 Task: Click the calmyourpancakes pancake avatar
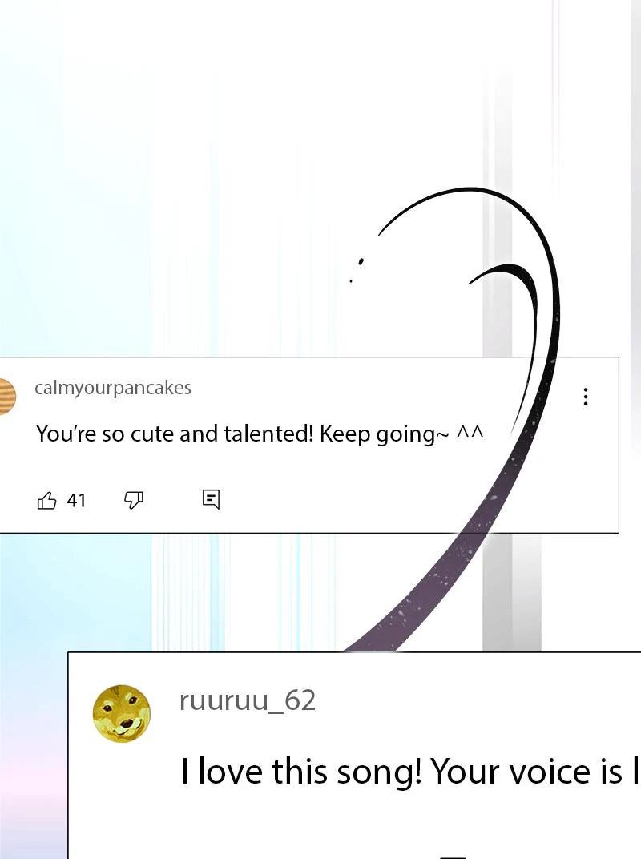point(8,397)
